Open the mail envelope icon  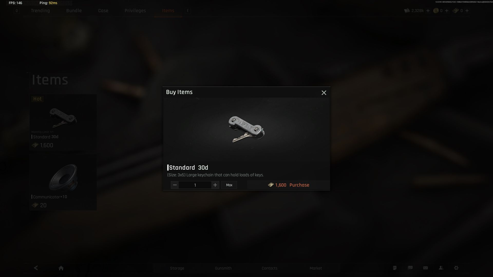tap(425, 268)
